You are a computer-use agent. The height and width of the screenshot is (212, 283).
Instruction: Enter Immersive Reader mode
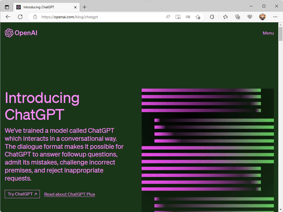(178, 17)
